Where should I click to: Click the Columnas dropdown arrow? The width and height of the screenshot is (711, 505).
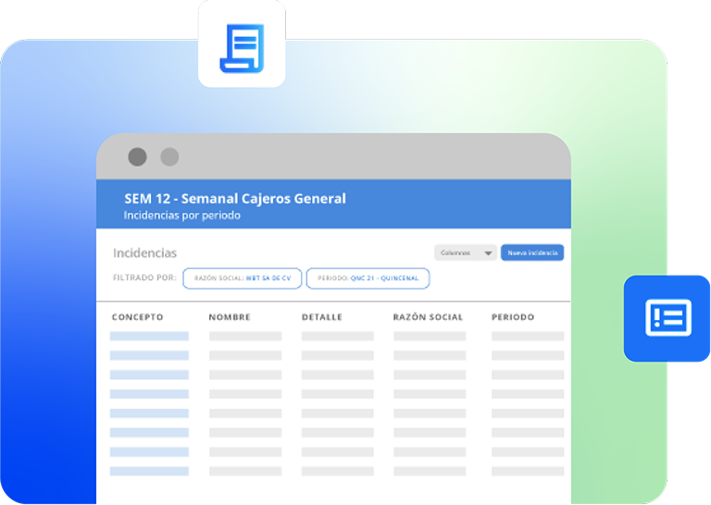click(488, 253)
